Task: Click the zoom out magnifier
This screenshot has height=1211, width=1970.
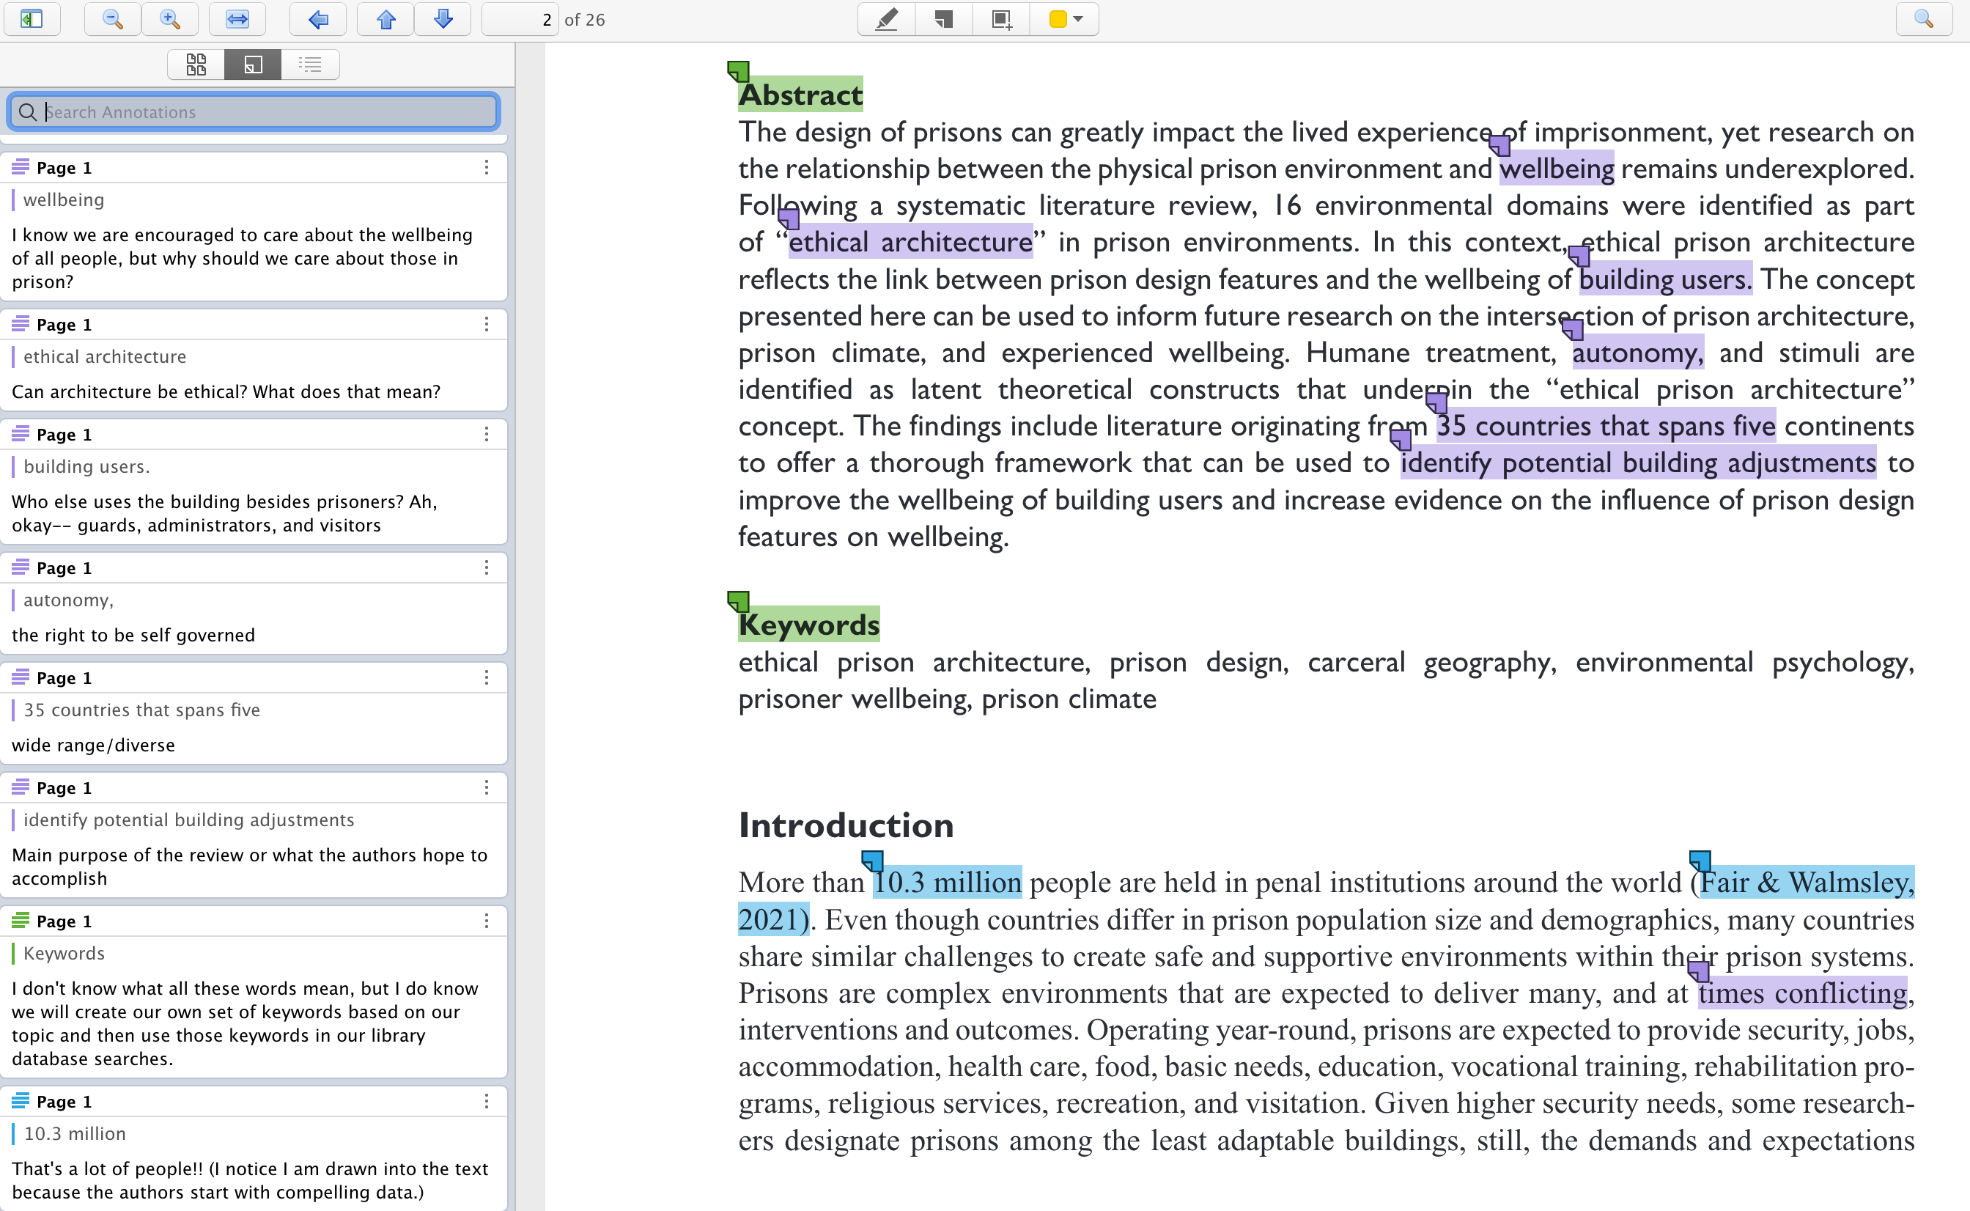Action: (x=113, y=19)
